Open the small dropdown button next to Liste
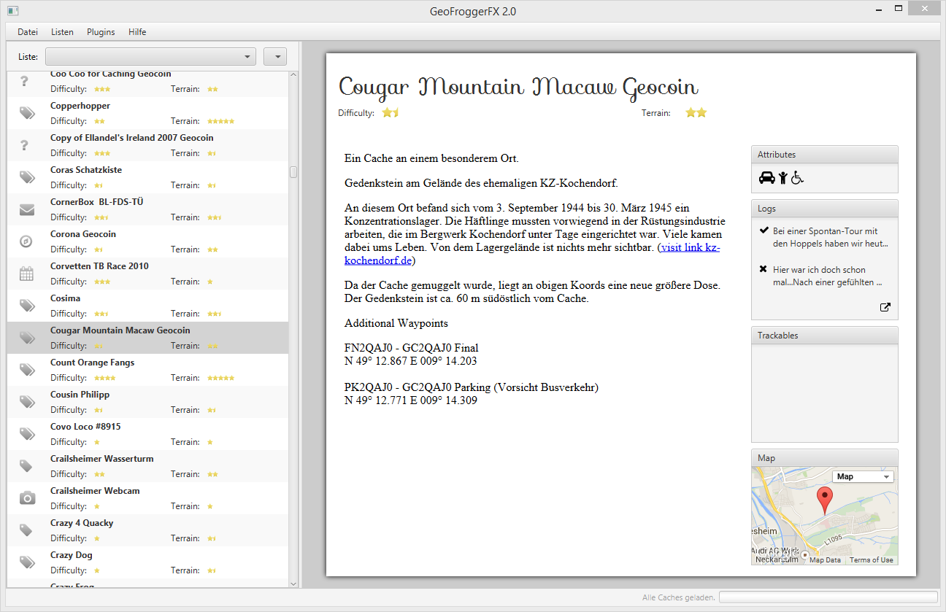The height and width of the screenshot is (612, 946). 275,57
